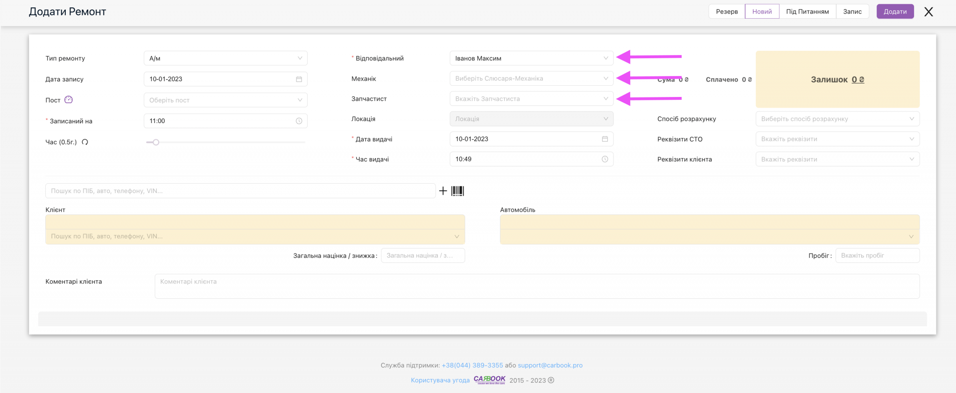The image size is (956, 393).
Task: Open the support@carbook.pro email link
Action: (550, 365)
